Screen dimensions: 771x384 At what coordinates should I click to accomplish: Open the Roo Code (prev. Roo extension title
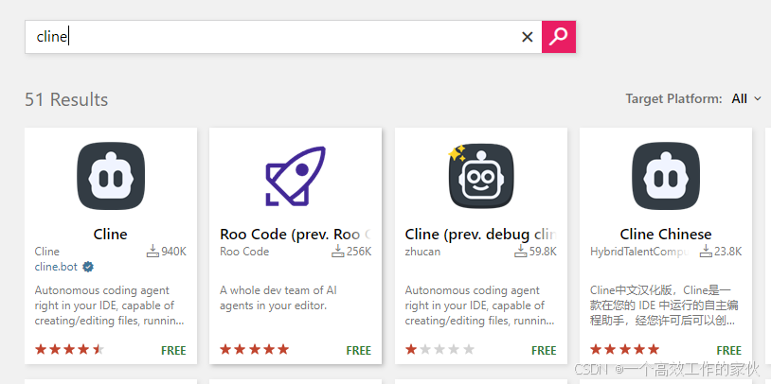coord(296,235)
